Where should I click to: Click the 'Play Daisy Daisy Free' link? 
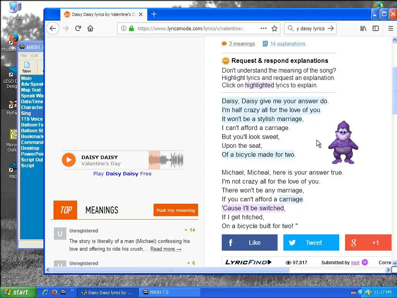pyautogui.click(x=122, y=173)
